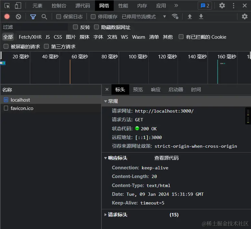Open network search magnifier
The width and height of the screenshot is (251, 229).
click(x=44, y=17)
